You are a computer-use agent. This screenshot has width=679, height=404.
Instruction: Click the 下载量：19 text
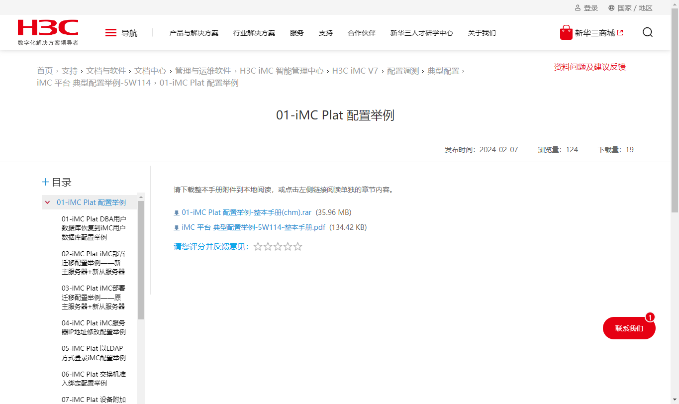pos(616,150)
